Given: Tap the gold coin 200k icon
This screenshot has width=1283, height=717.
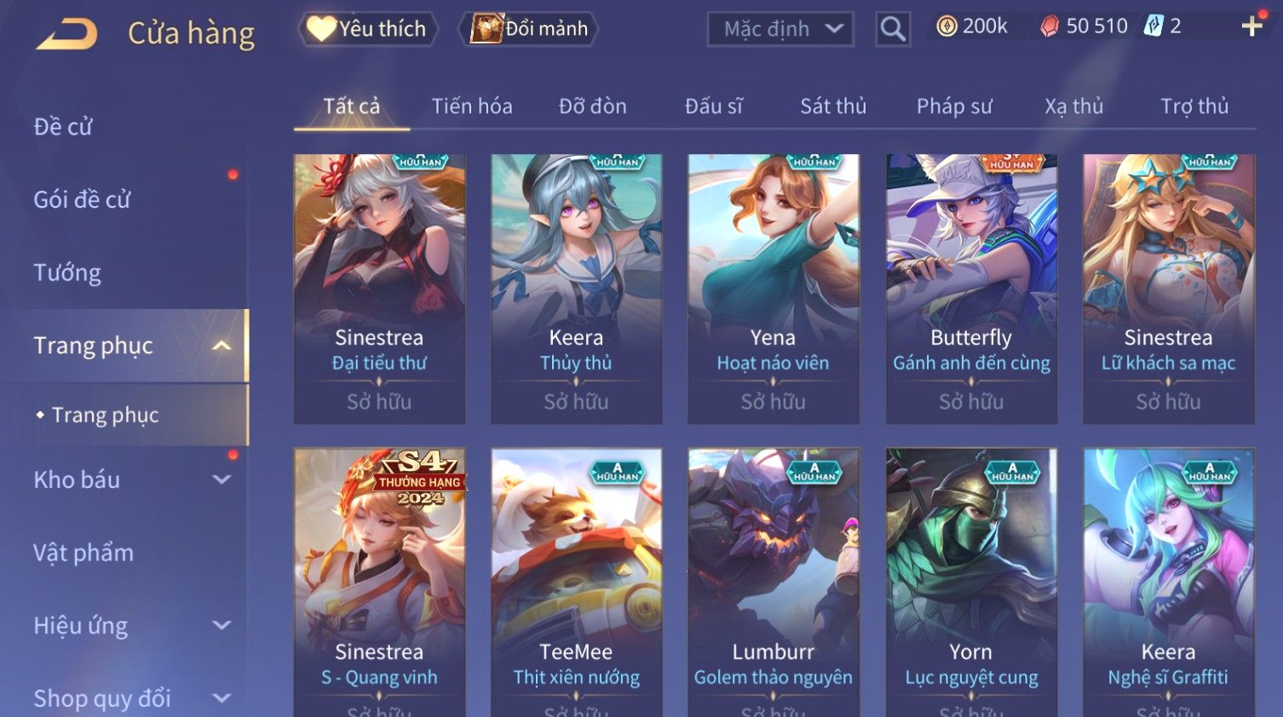Looking at the screenshot, I should pos(946,26).
